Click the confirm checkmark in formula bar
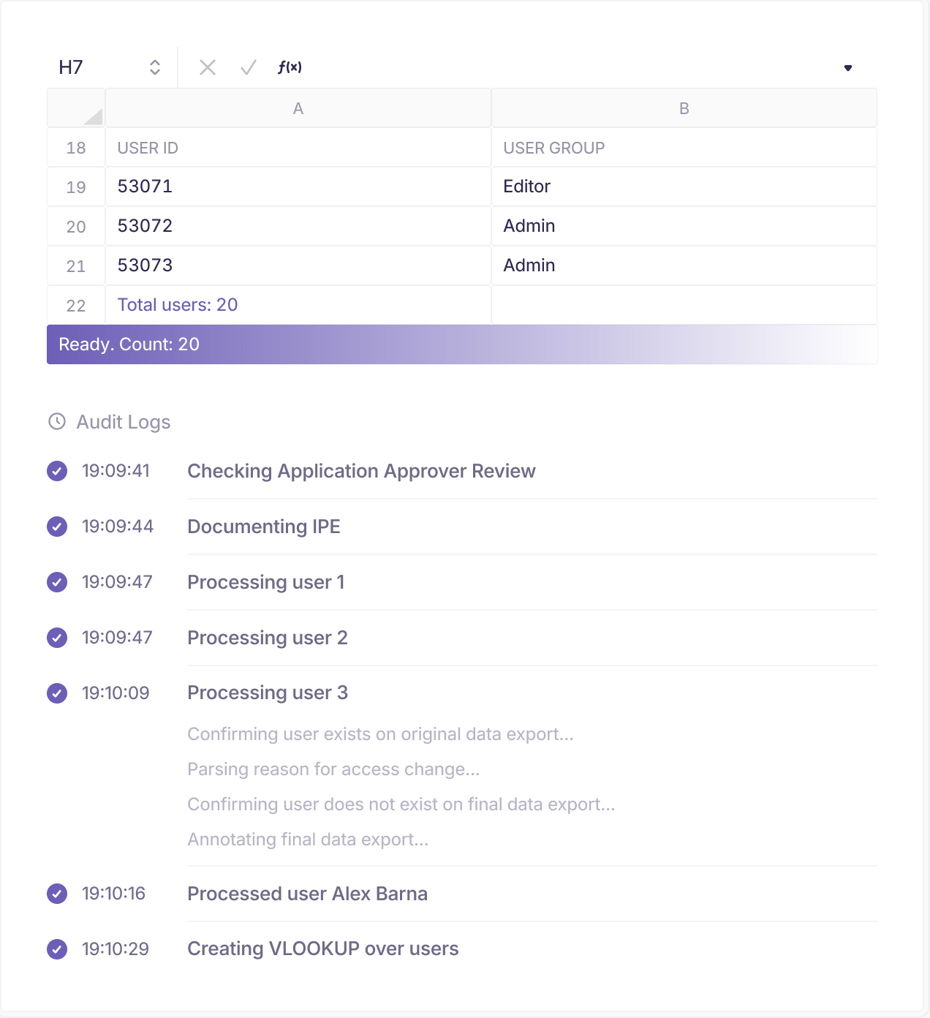Screen dimensions: 930x1018 click(x=249, y=67)
